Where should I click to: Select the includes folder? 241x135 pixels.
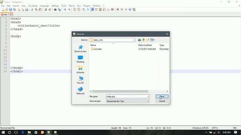(96, 49)
